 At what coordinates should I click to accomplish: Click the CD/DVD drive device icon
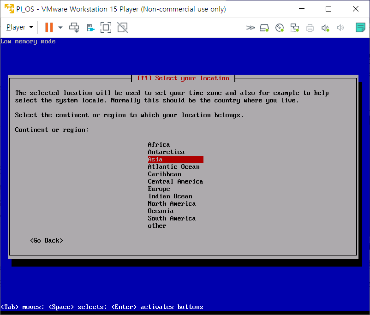(280, 28)
